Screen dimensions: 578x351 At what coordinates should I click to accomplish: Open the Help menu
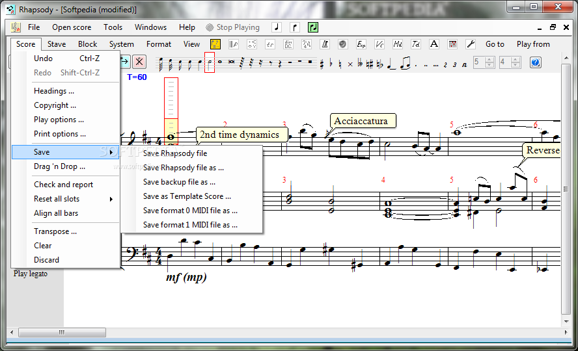point(187,27)
